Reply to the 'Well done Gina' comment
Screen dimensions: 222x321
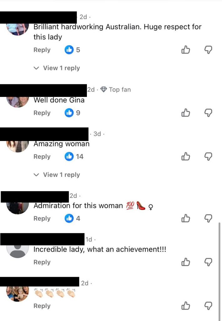[42, 113]
